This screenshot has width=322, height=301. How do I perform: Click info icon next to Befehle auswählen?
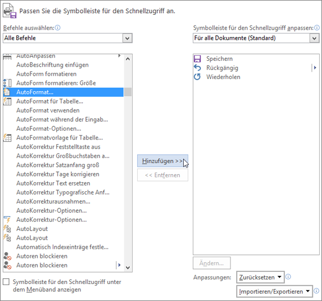[57, 27]
